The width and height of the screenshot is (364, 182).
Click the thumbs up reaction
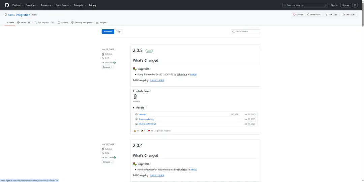[x=136, y=131]
